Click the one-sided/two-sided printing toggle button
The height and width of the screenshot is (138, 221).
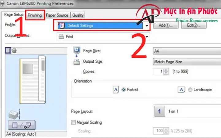[x=21, y=125]
